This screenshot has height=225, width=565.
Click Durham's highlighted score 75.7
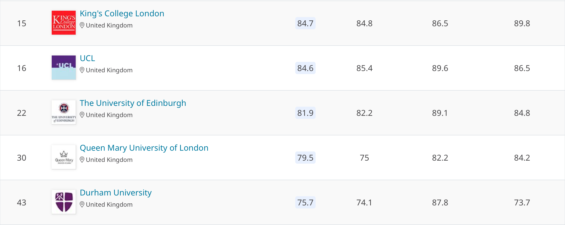[x=305, y=203]
